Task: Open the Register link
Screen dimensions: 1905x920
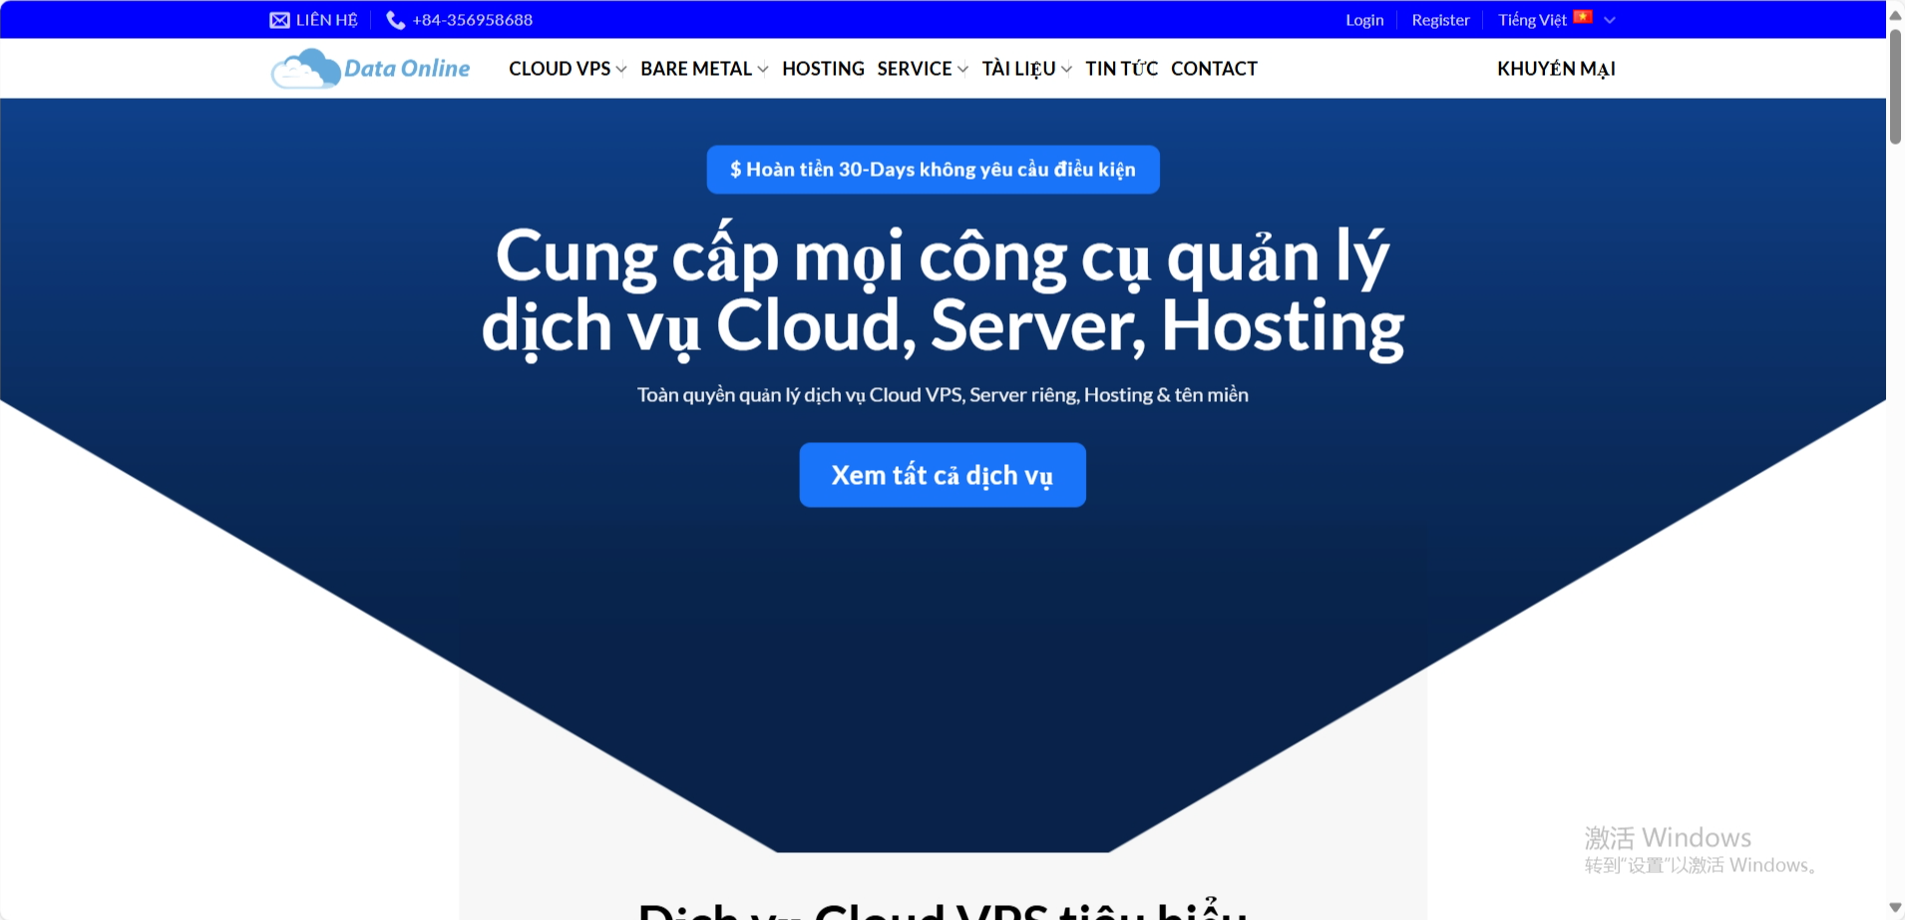Action: pyautogui.click(x=1440, y=20)
